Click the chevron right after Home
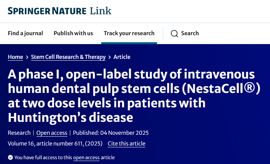Screen dimensions: 270x164 point(27,57)
